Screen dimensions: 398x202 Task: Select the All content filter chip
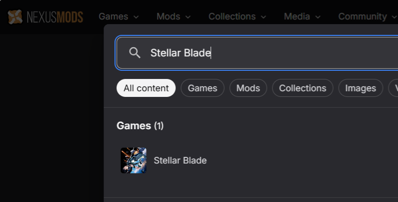(x=146, y=88)
